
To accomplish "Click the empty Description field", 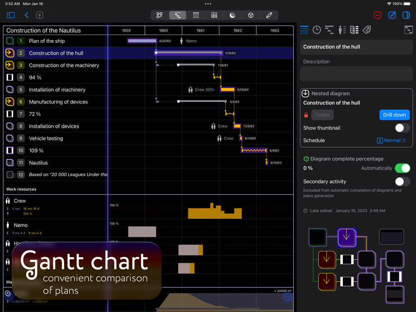I will (357, 74).
